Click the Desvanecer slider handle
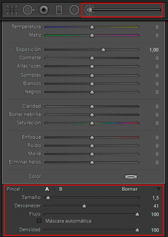 (x=84, y=206)
